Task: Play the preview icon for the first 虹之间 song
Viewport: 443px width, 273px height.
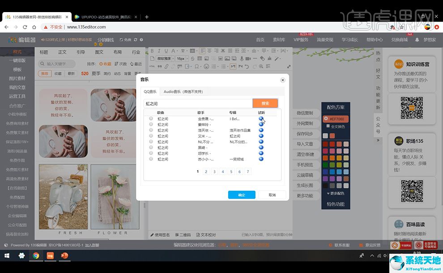Action: tap(261, 118)
